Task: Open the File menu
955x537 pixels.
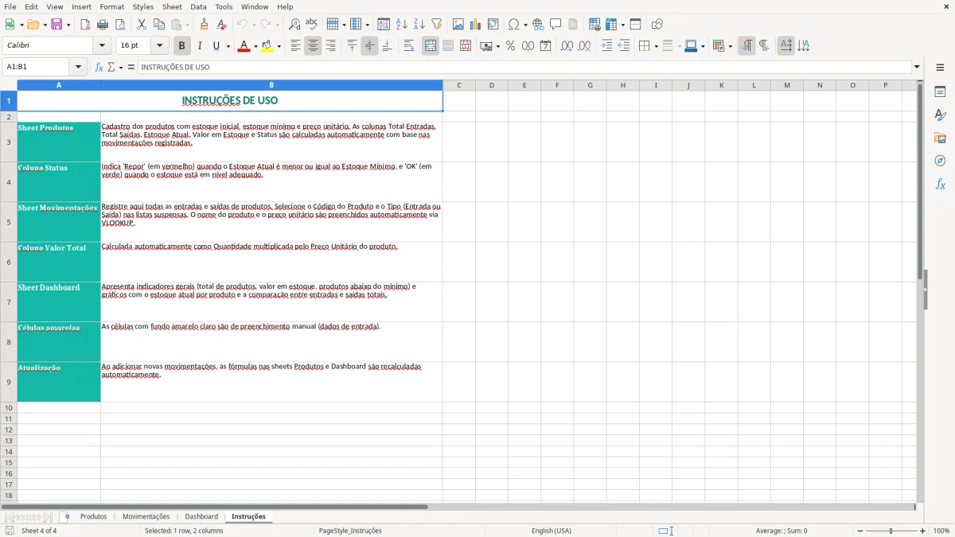Action: point(10,6)
